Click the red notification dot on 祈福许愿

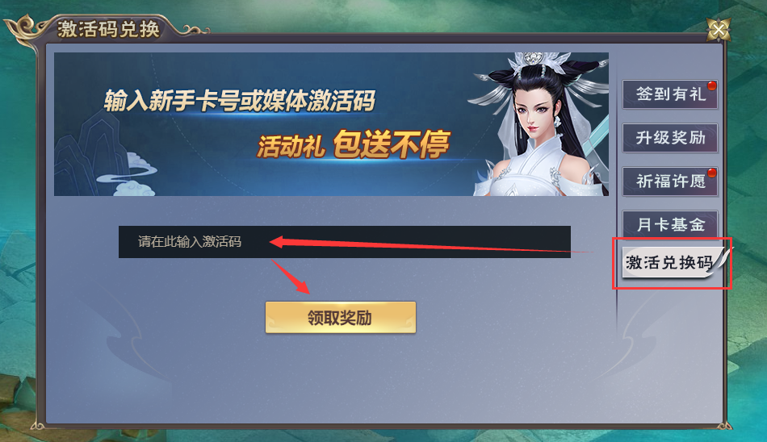click(x=712, y=173)
